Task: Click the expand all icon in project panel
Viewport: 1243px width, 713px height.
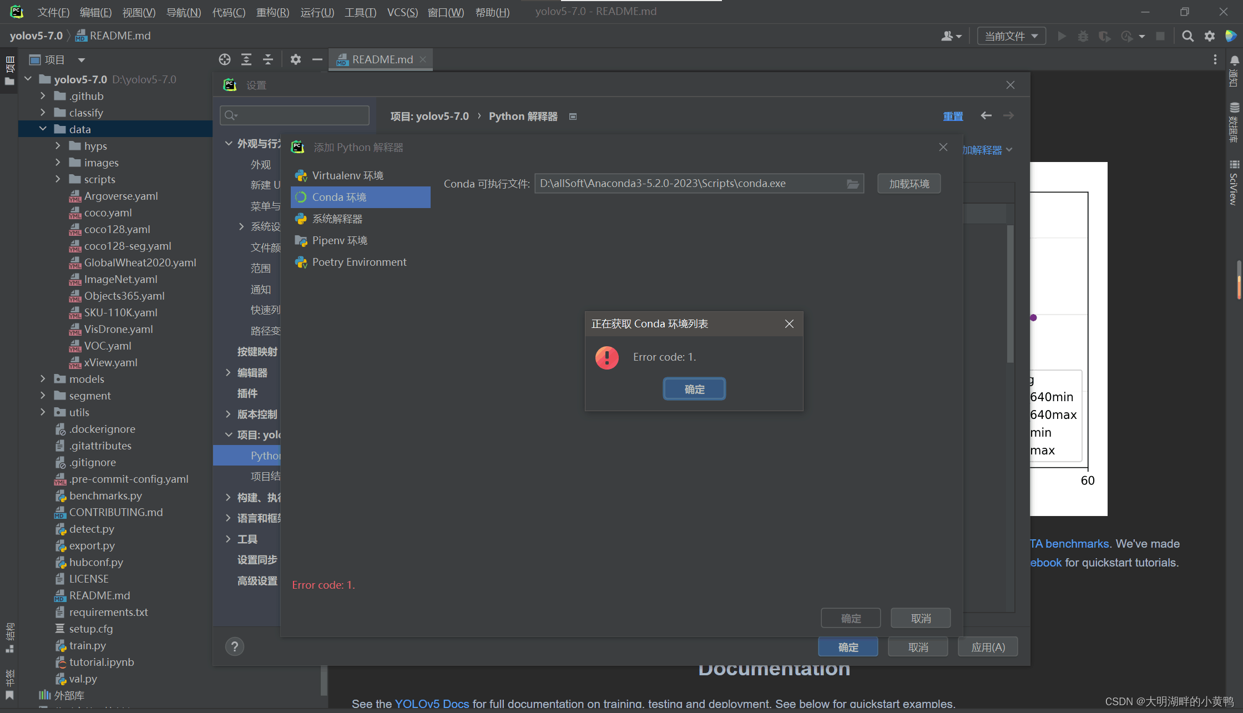Action: [246, 59]
